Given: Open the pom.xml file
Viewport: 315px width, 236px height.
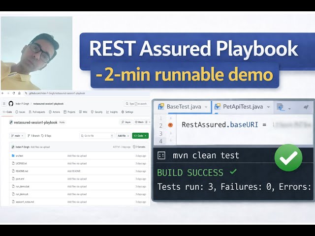Looking at the screenshot, I should tap(20, 179).
